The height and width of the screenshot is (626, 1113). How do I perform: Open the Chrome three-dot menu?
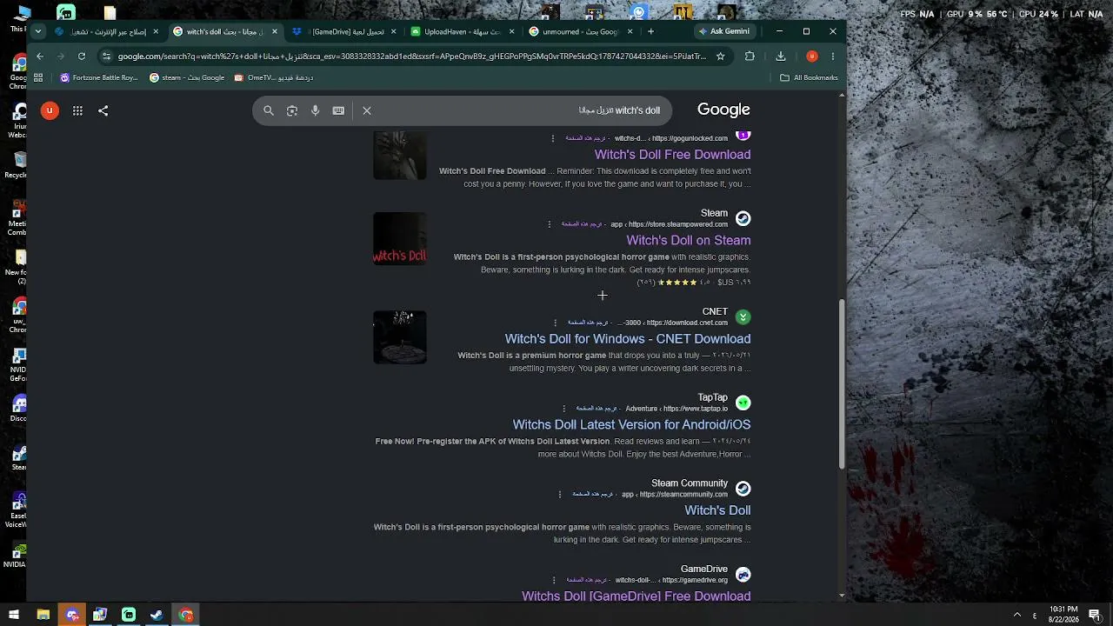[x=833, y=57]
